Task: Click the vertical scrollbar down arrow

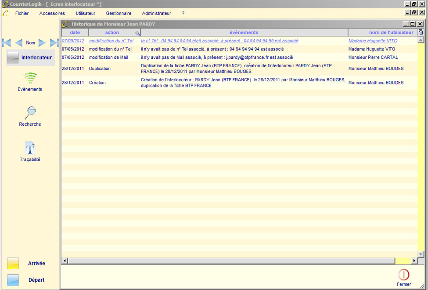Action: point(421,254)
